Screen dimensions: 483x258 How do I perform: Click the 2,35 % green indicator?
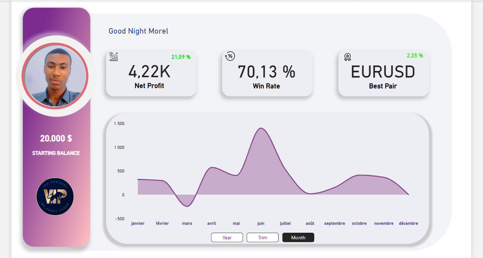point(415,55)
